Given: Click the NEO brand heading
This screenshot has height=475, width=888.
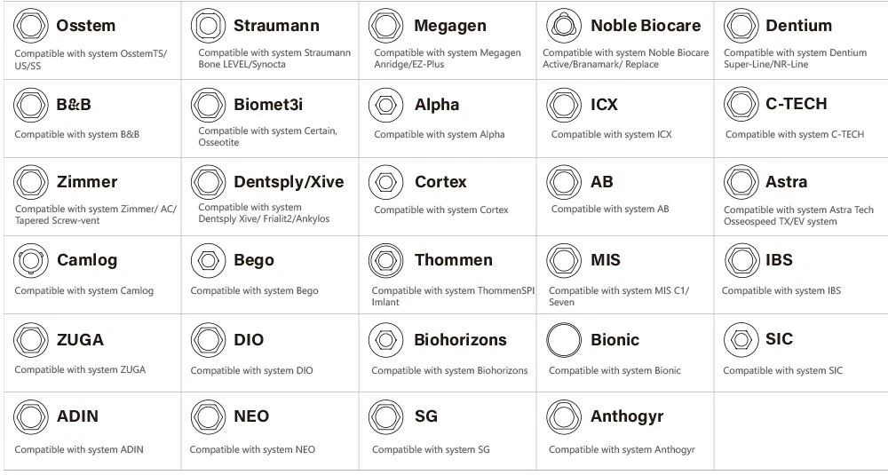Looking at the screenshot, I should 251,416.
